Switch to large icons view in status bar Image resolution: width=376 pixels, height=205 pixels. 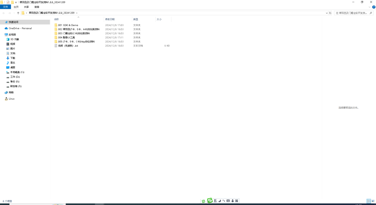click(373, 201)
